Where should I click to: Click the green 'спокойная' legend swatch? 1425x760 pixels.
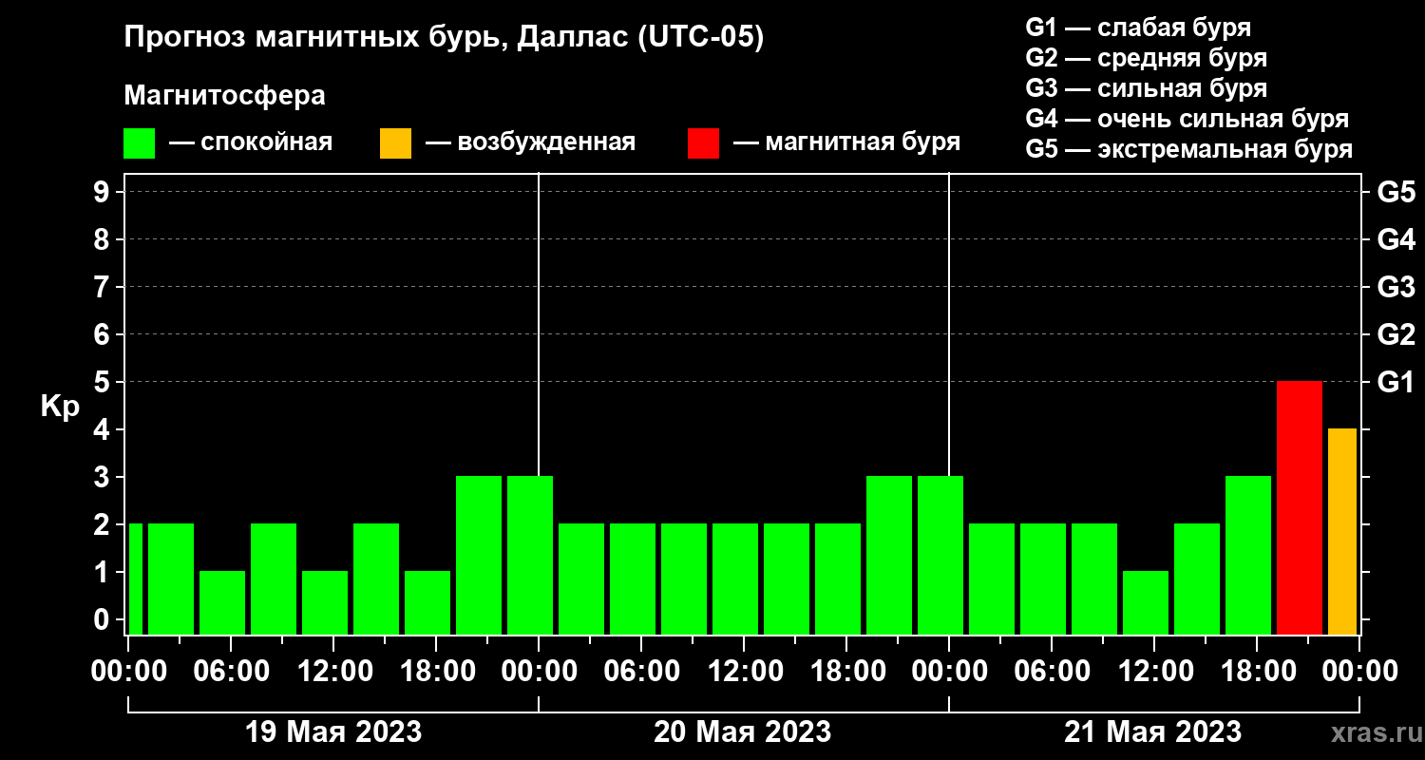click(x=139, y=143)
